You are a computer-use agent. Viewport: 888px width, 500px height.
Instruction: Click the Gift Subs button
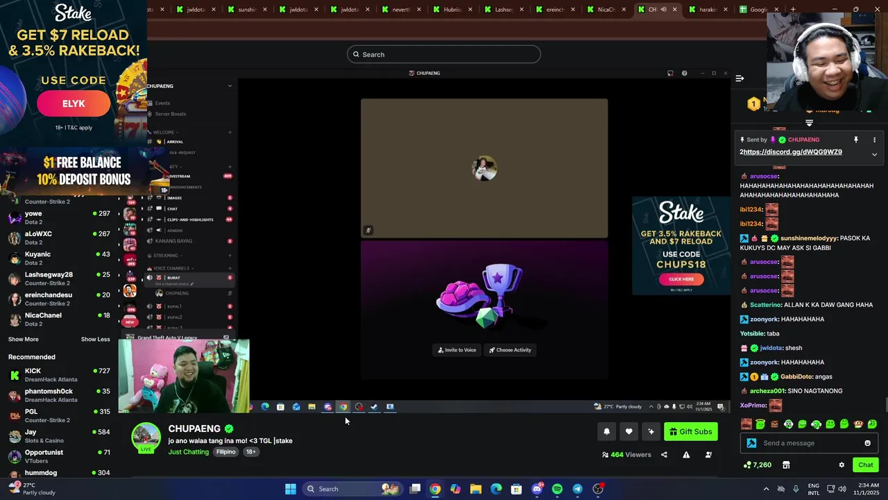click(690, 431)
